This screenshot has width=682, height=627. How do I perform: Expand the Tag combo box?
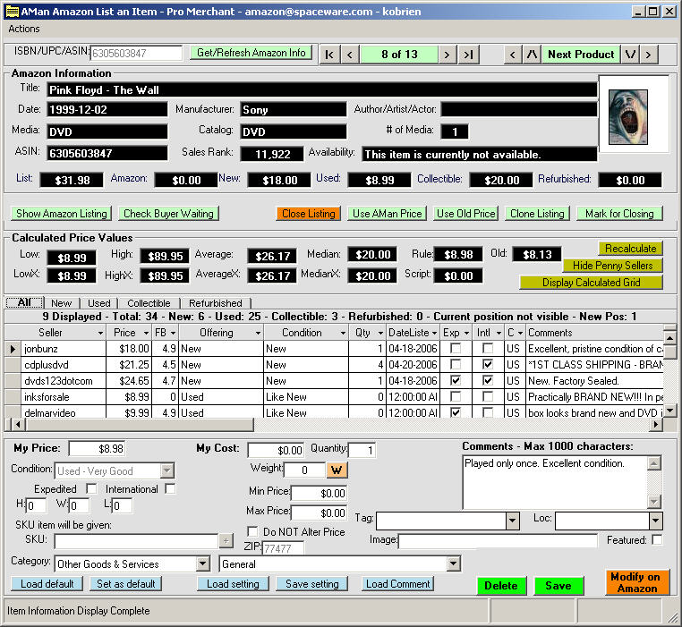pyautogui.click(x=512, y=521)
